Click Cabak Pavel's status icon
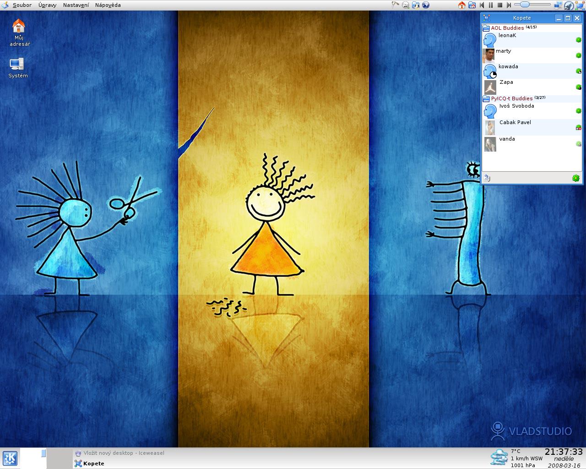 click(578, 127)
